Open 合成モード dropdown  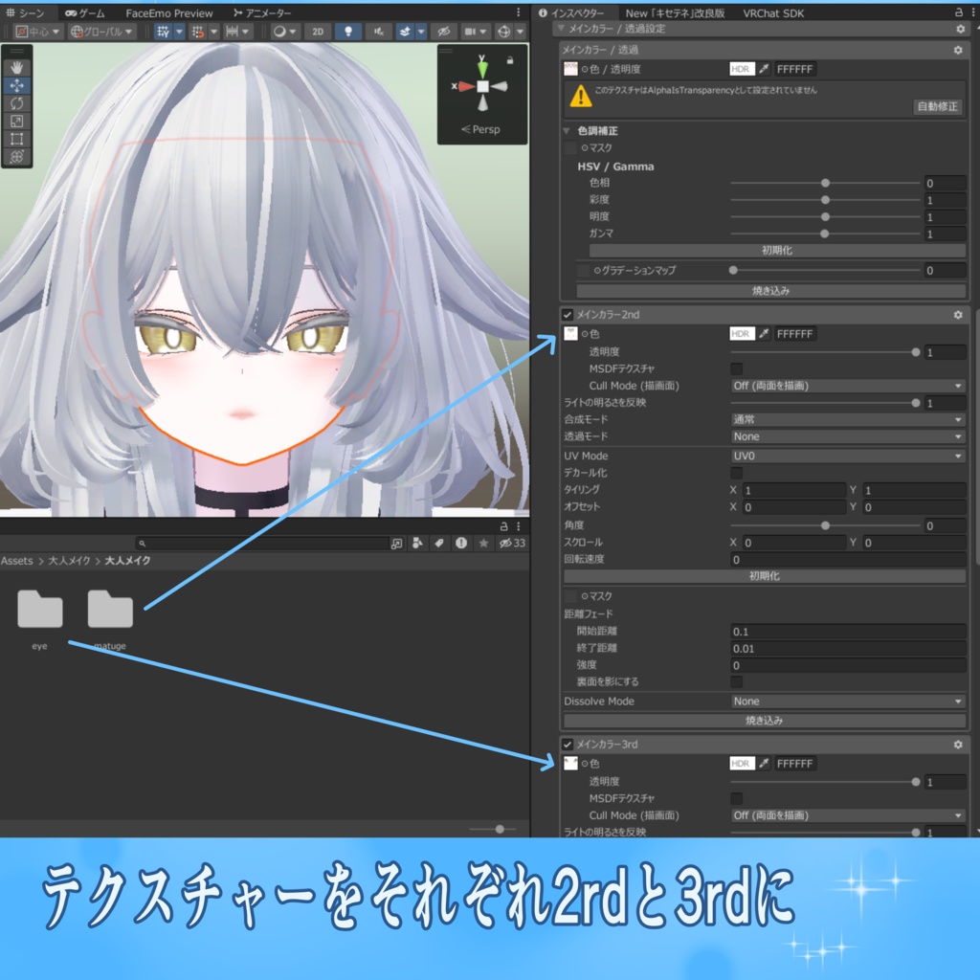(x=848, y=419)
